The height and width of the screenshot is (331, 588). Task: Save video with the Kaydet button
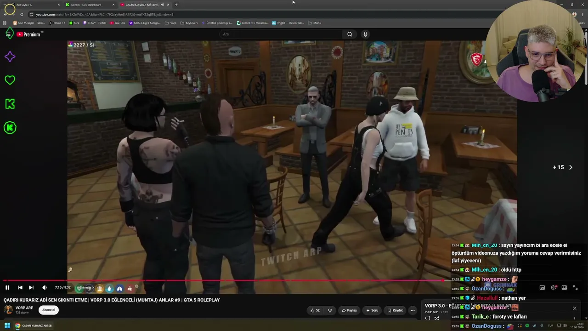[x=395, y=310]
